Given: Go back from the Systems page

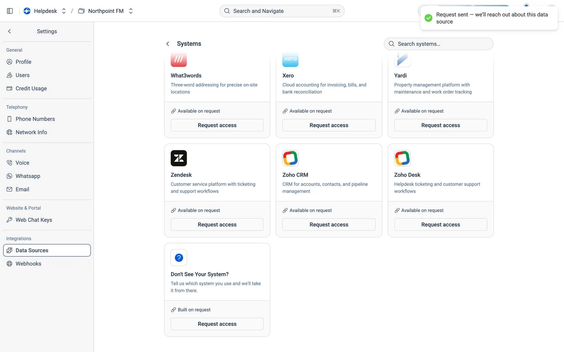Looking at the screenshot, I should coord(168,44).
